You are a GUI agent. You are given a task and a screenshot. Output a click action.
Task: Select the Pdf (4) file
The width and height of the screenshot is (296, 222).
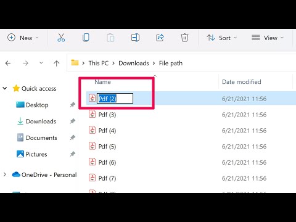pos(107,131)
